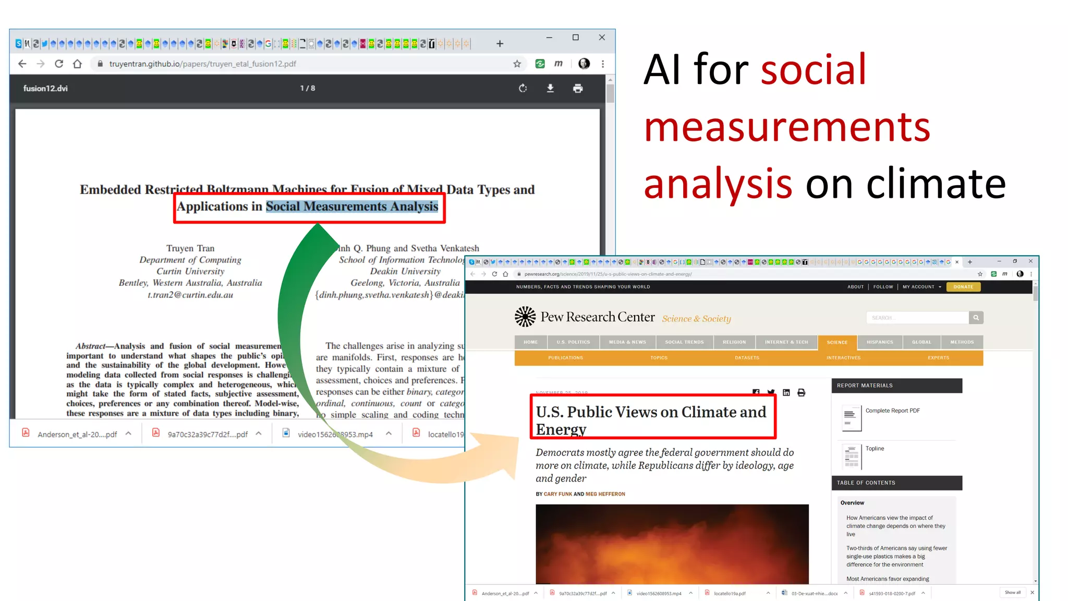Image resolution: width=1068 pixels, height=601 pixels.
Task: Bookmark the truyentran.github.io page with star
Action: pyautogui.click(x=517, y=64)
